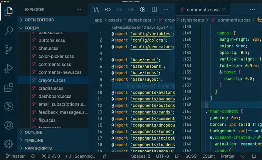Click left breadcrumb 'stylesheets'
Image resolution: width=262 pixels, height=160 pixels.
(x=139, y=20)
